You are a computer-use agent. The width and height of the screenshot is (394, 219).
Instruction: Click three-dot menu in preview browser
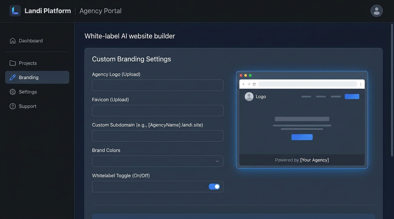[361, 84]
